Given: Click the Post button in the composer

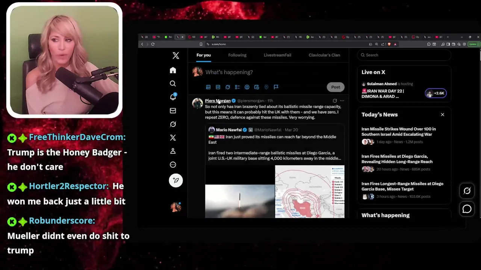Looking at the screenshot, I should 336,87.
